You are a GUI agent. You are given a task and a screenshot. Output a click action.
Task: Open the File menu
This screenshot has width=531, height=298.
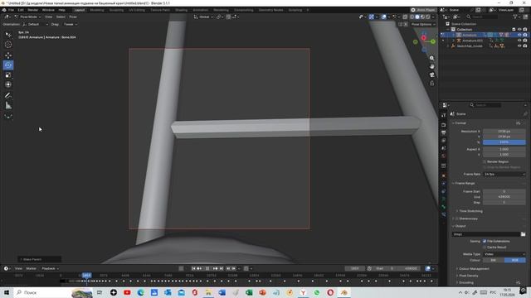coord(11,10)
